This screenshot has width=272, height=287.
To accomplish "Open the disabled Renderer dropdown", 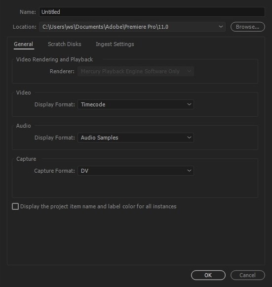I will pos(136,71).
